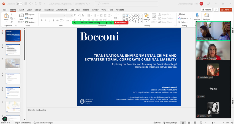Screen dimensions: 234x124
Task: Click the Paste clipboard icon
Action: point(6,16)
